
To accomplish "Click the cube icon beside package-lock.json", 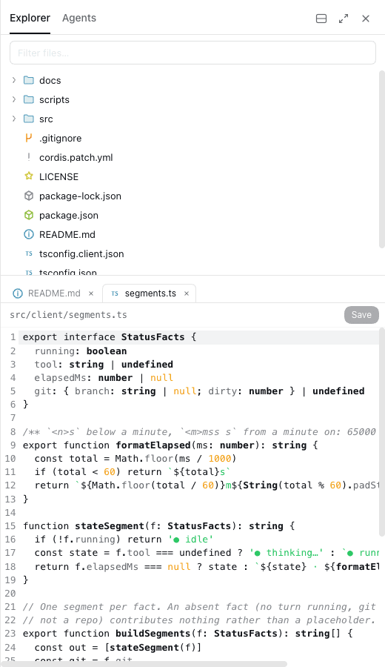I will tap(28, 196).
